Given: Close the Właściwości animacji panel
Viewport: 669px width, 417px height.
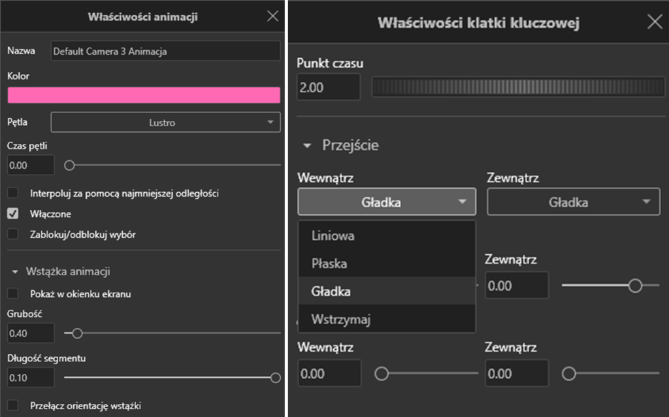Looking at the screenshot, I should pos(273,17).
